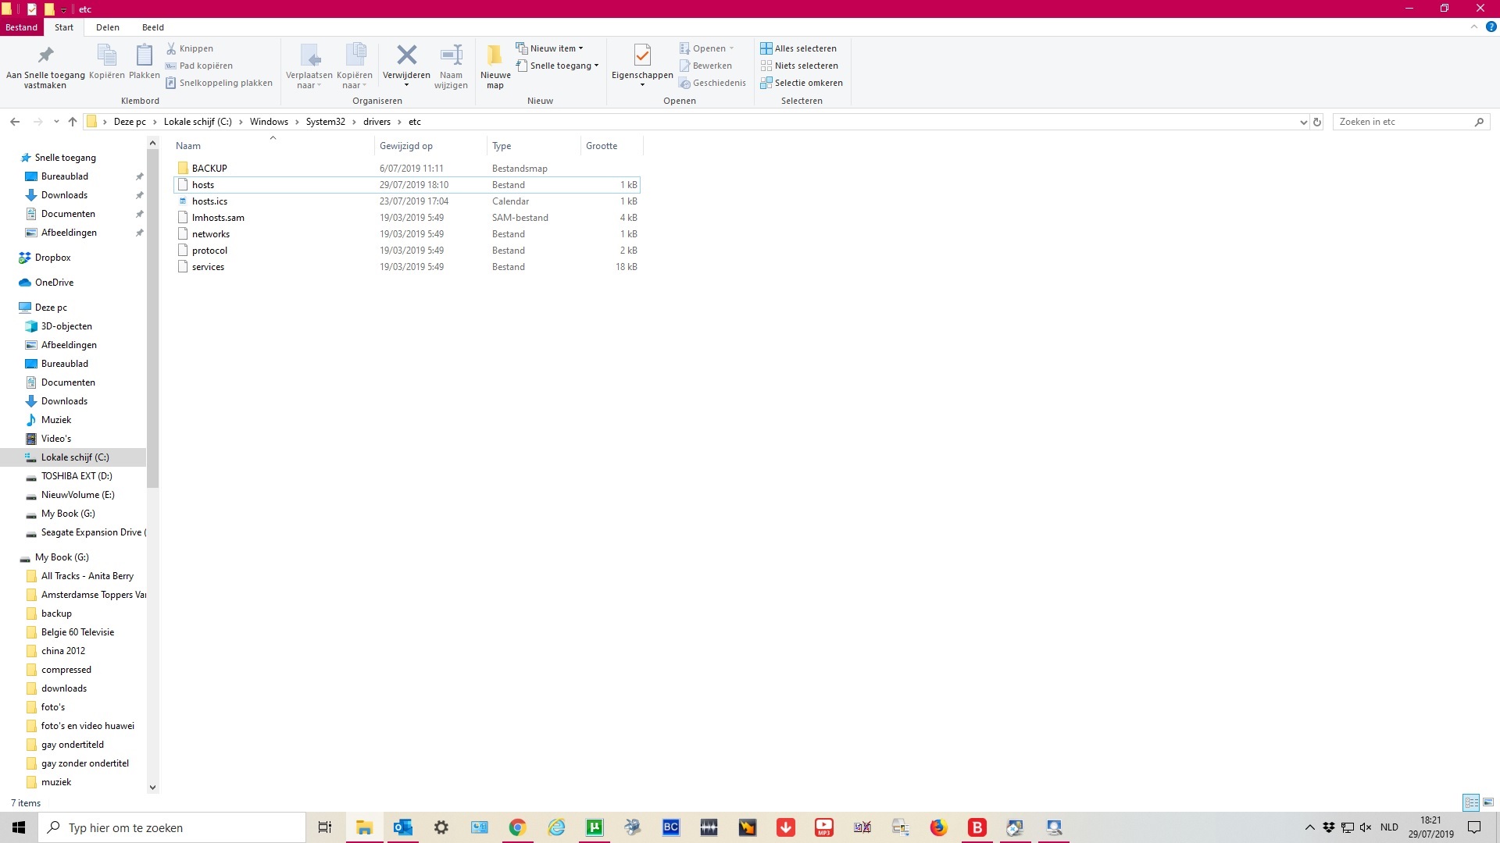Open the Bestand menu

(x=21, y=27)
